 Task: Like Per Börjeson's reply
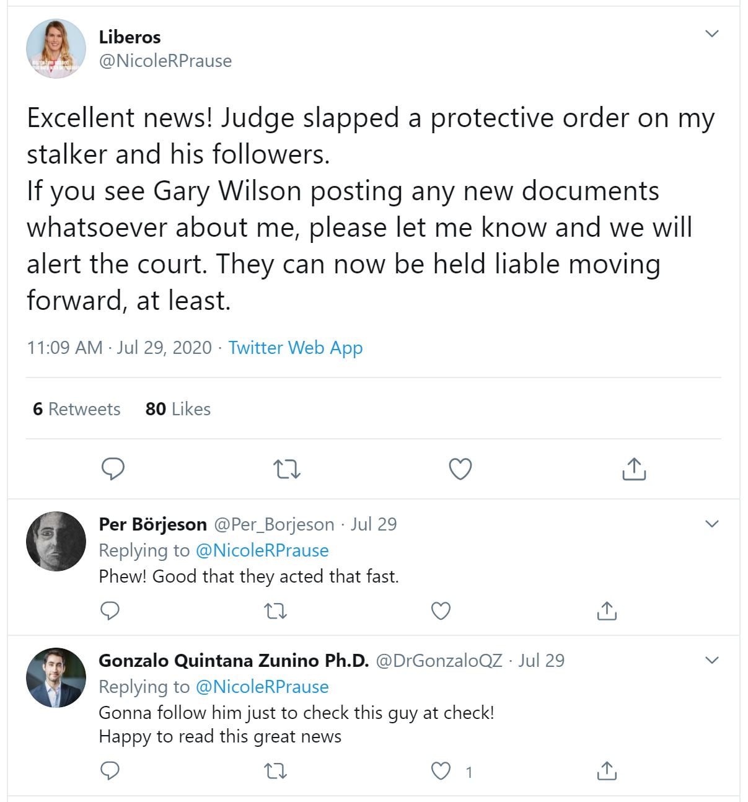pyautogui.click(x=441, y=611)
